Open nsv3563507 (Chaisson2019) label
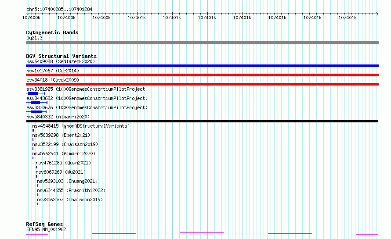The width and height of the screenshot is (391, 239). click(x=70, y=200)
